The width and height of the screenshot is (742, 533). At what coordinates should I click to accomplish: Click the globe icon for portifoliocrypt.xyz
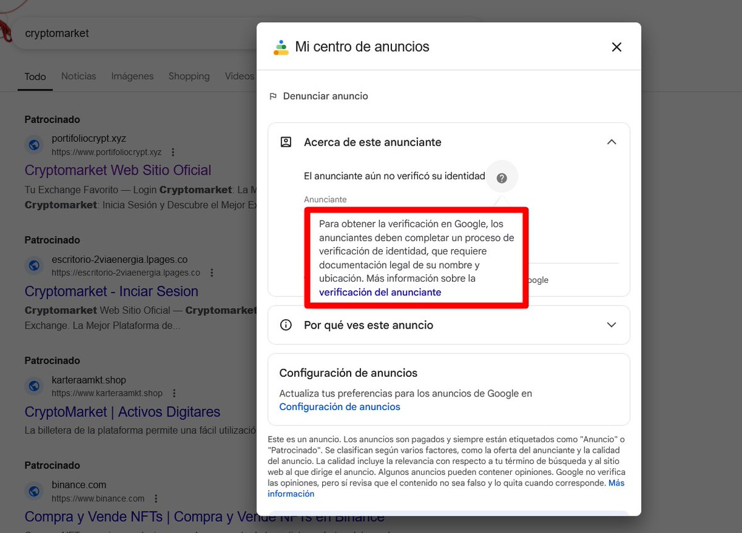coord(35,145)
